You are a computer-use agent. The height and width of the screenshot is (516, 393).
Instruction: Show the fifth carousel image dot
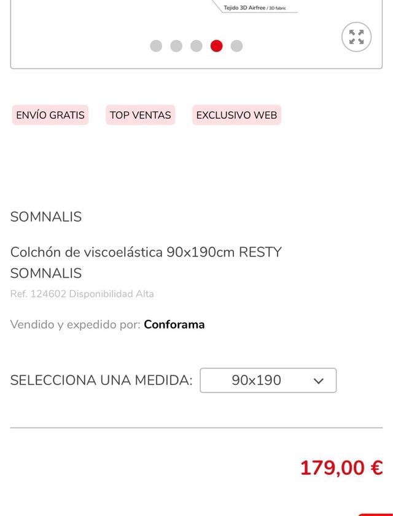click(x=236, y=46)
